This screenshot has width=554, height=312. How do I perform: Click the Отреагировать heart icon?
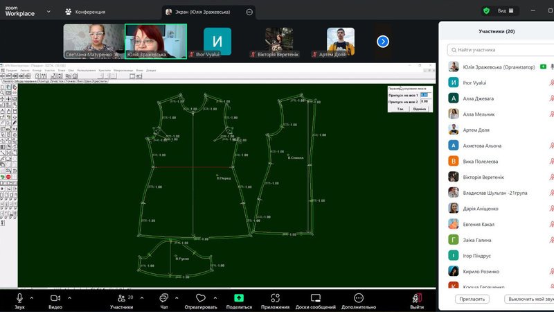201,297
